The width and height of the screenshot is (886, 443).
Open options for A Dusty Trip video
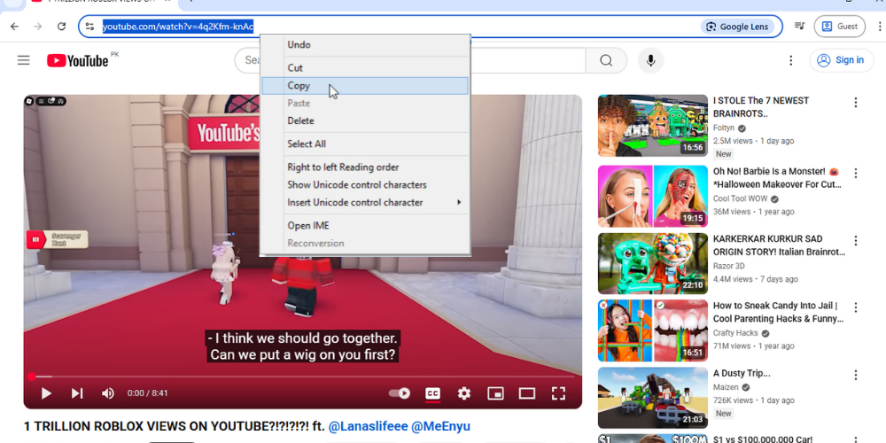(856, 375)
